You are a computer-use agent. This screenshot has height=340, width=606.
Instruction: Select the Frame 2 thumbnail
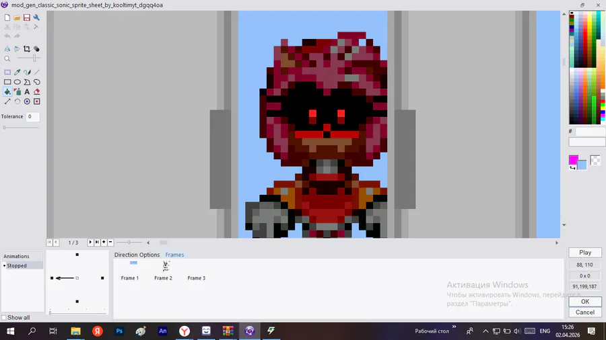(x=163, y=271)
